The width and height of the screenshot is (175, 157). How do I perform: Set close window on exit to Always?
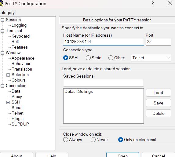[x=66, y=140]
